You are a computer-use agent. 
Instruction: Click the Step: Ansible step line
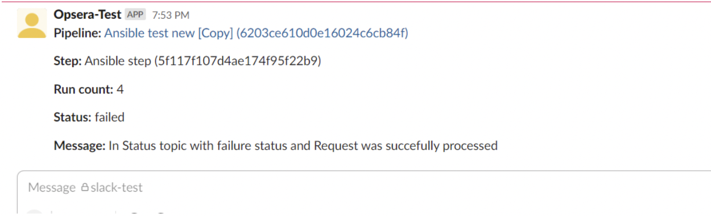point(188,61)
